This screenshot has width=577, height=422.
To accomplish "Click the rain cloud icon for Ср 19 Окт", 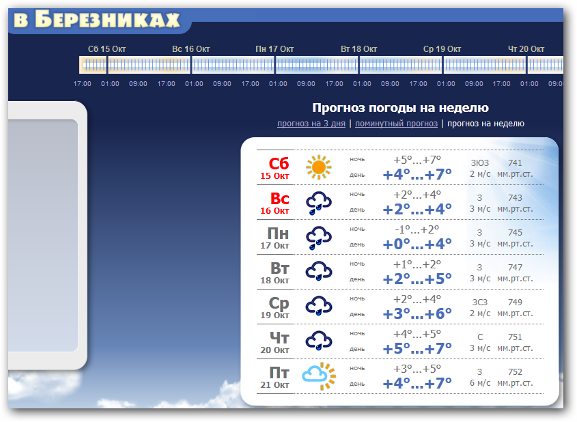I will point(318,306).
